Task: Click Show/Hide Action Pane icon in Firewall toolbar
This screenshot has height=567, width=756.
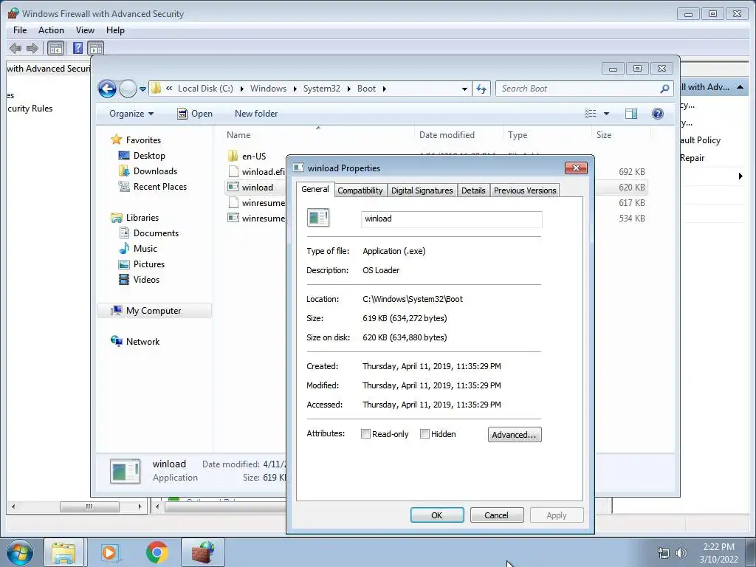Action: pos(95,48)
